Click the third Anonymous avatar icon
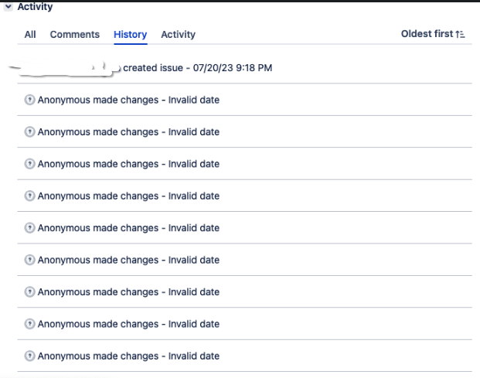The width and height of the screenshot is (480, 378). click(29, 164)
